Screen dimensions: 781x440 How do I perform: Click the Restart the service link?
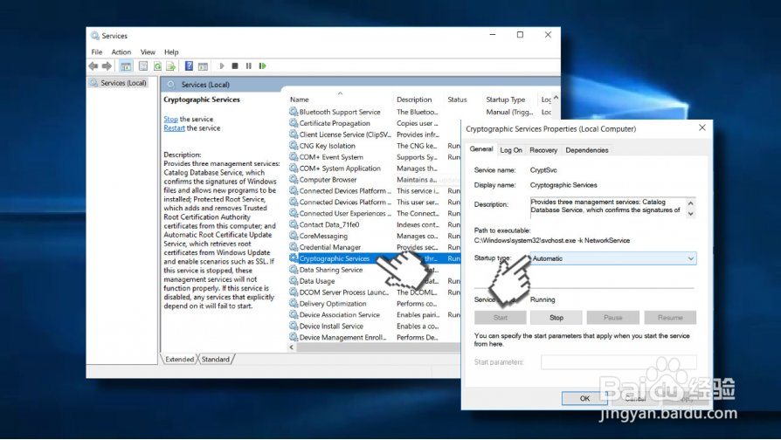click(175, 128)
